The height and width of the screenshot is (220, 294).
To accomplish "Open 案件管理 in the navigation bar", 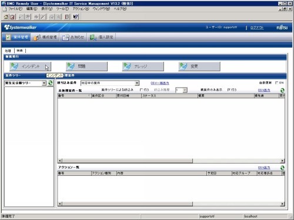I will coord(16,37).
